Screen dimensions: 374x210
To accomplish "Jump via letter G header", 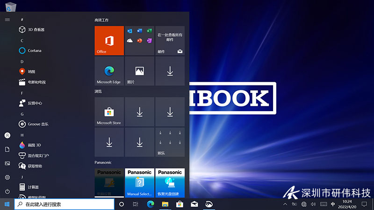I will [22, 114].
